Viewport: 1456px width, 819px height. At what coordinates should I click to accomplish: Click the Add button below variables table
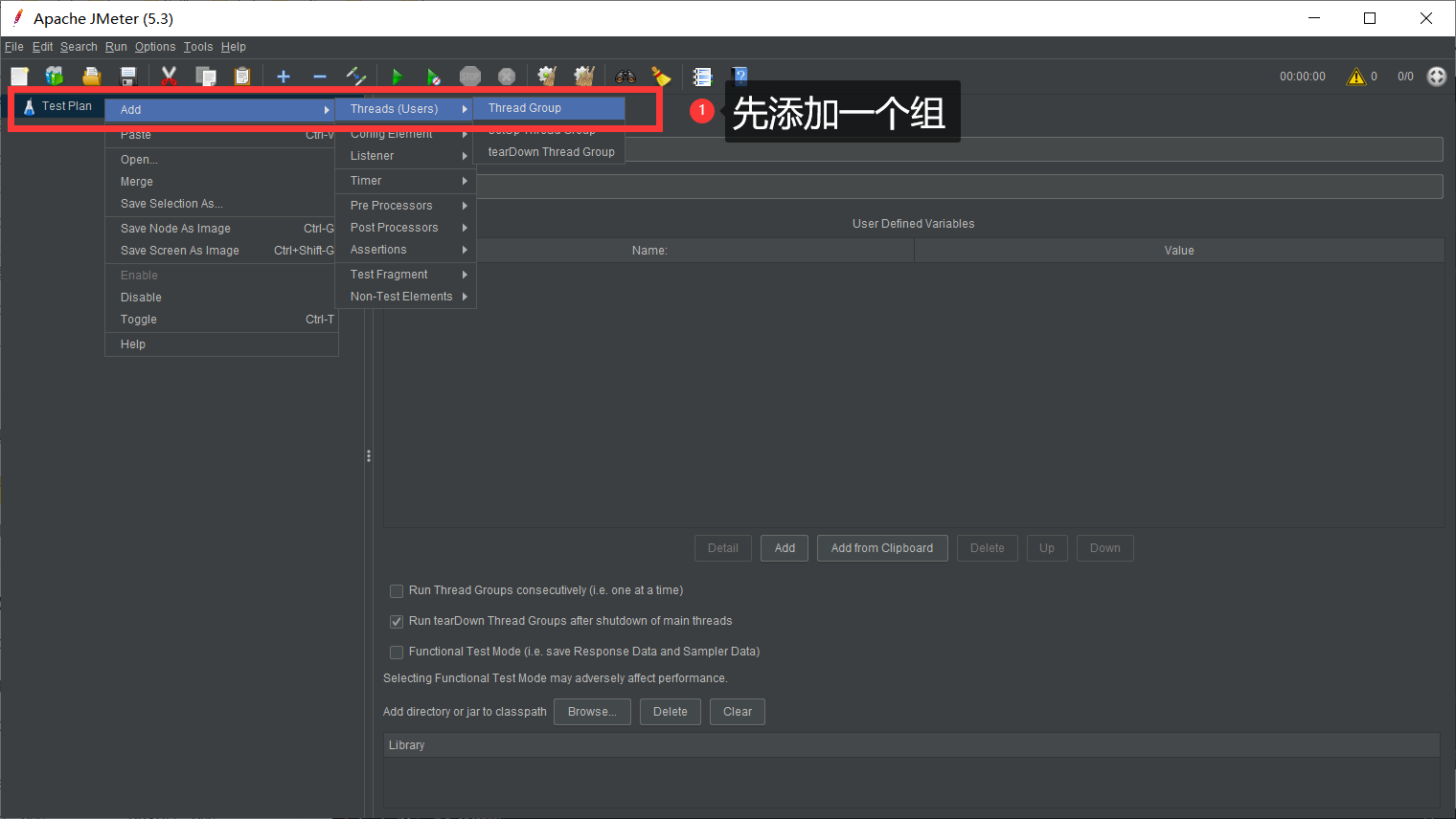[785, 548]
